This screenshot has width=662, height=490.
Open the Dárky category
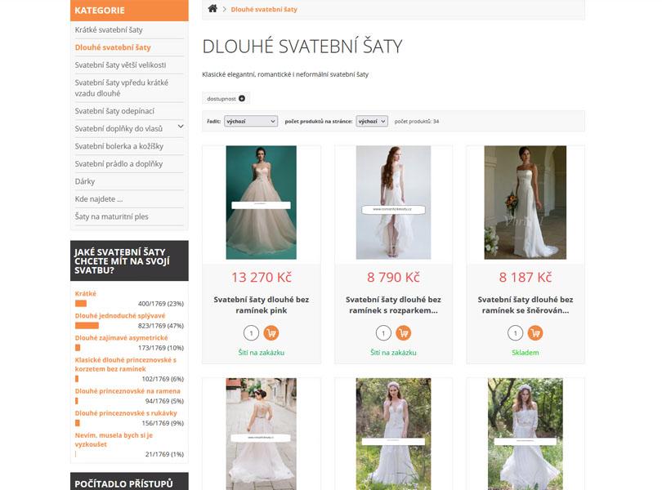(x=85, y=181)
